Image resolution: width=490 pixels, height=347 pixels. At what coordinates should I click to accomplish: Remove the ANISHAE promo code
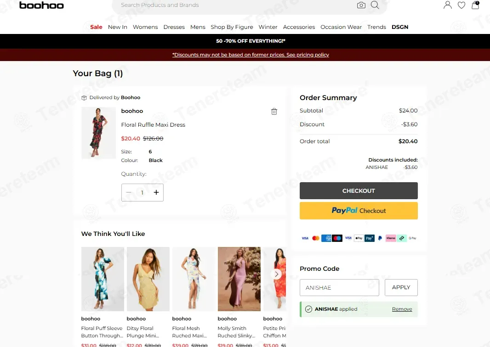click(x=402, y=309)
